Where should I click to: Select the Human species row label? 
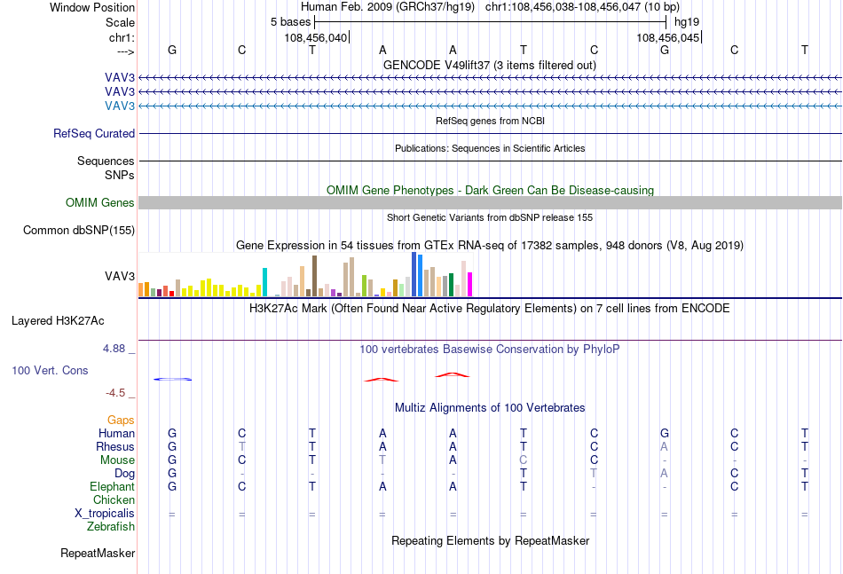pos(116,433)
